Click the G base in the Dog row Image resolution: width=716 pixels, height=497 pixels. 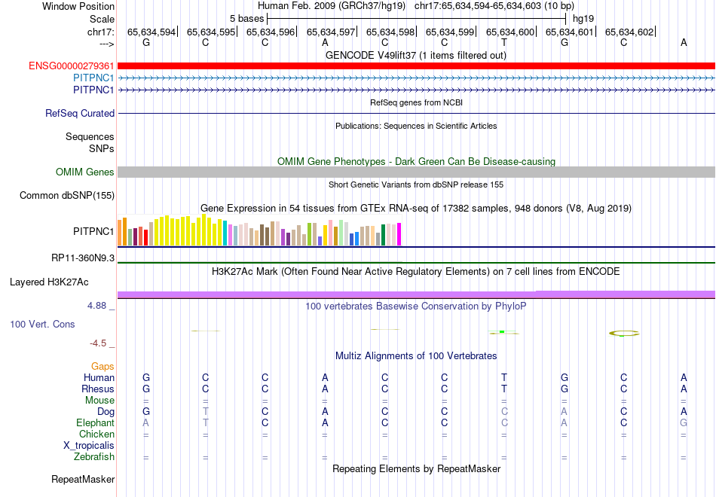click(x=146, y=412)
